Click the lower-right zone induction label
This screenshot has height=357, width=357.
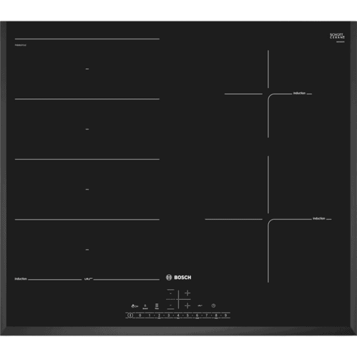pos(319,218)
